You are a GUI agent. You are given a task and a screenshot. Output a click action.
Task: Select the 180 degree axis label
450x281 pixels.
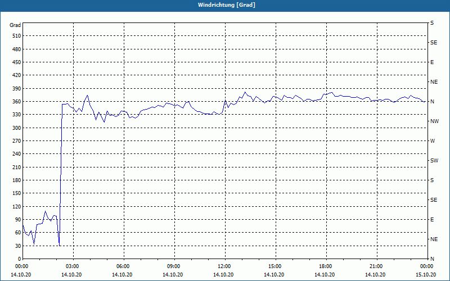click(17, 180)
